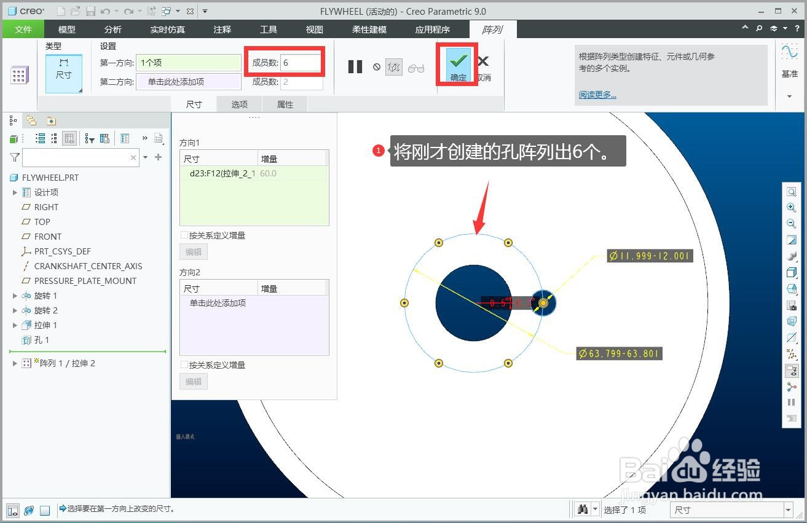This screenshot has height=523, width=807.
Task: Click the Regenerate icon in quick access
Action: pos(151,11)
